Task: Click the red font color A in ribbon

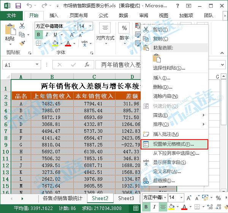Action: [68, 43]
